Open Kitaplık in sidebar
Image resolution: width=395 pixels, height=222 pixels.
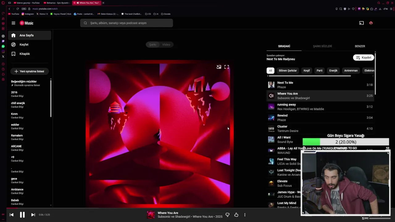[x=30, y=54]
